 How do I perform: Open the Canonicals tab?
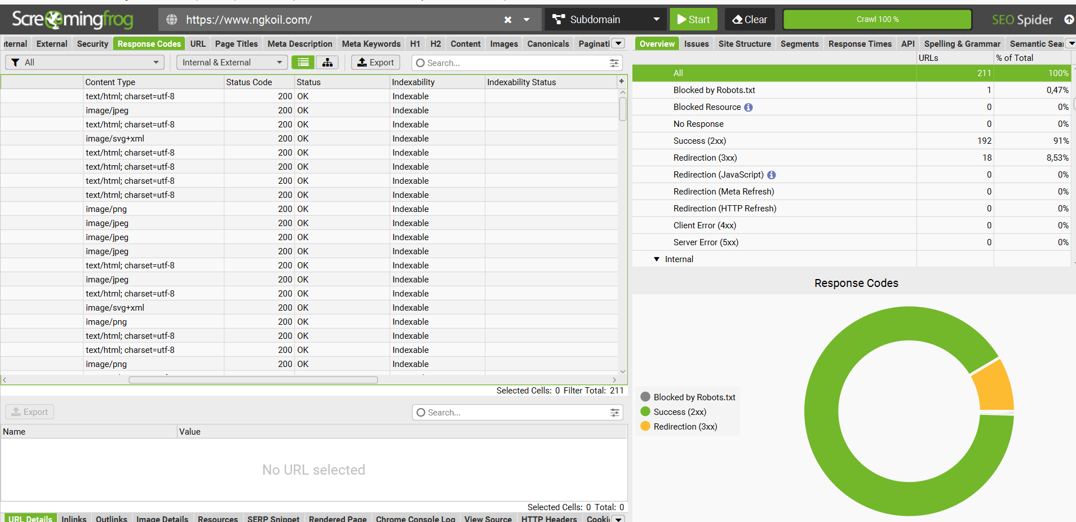tap(548, 43)
